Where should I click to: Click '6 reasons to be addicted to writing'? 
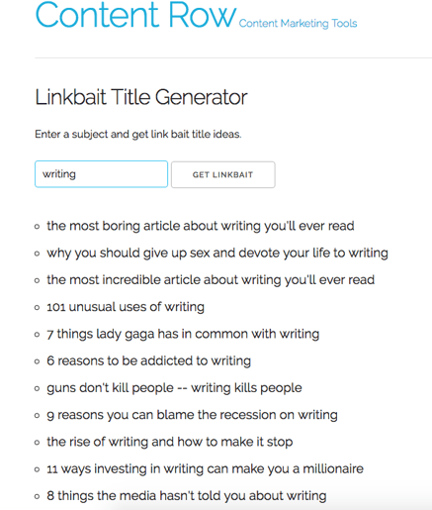coord(148,360)
